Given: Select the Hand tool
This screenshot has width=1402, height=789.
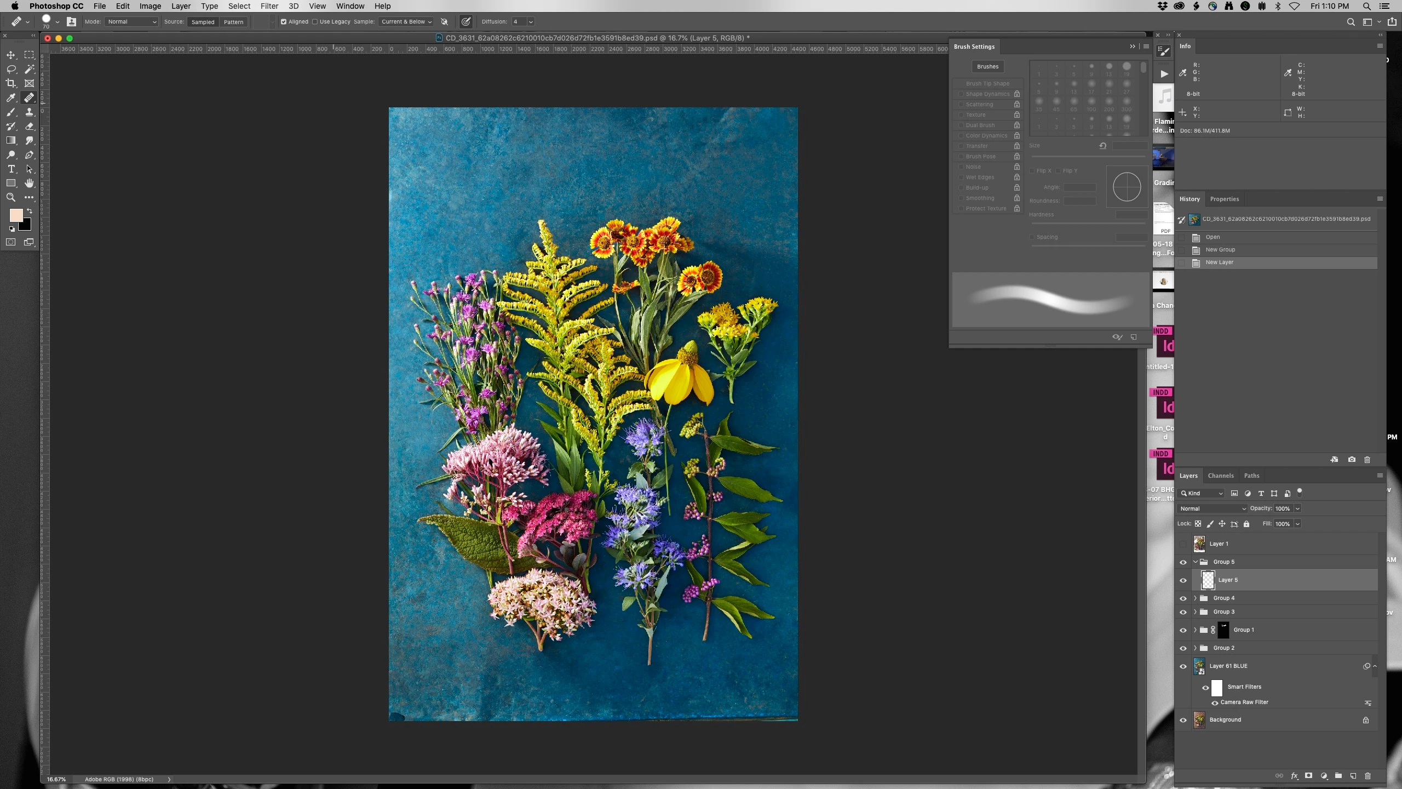Looking at the screenshot, I should 30,183.
